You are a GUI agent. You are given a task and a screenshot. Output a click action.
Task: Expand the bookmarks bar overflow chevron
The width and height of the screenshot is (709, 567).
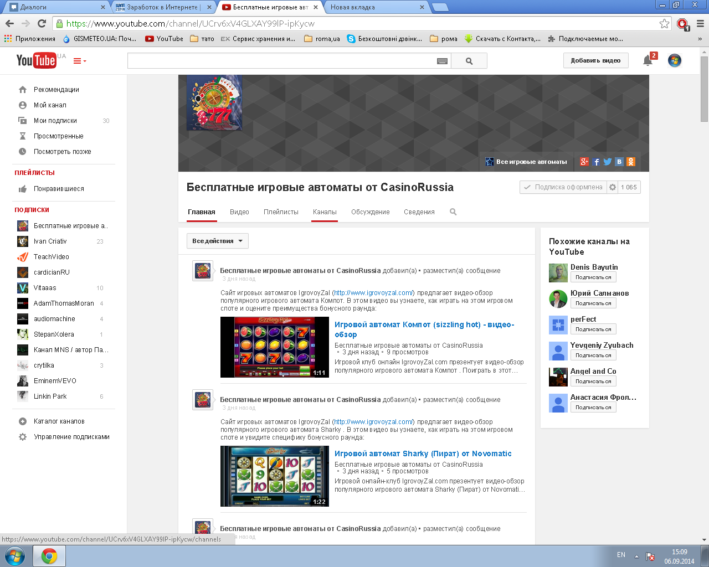[700, 39]
